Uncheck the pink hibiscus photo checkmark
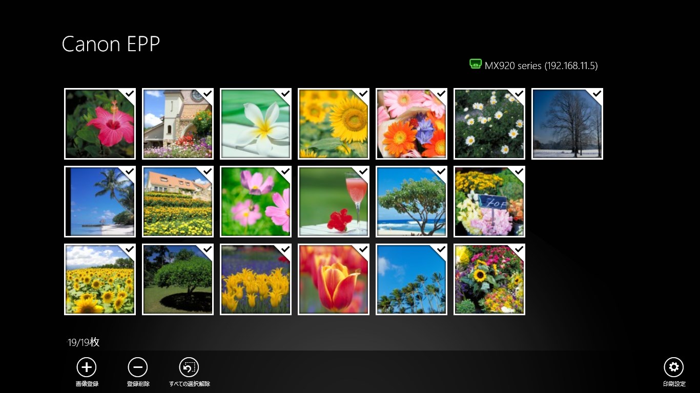Screen dimensions: 700x393 (130, 94)
